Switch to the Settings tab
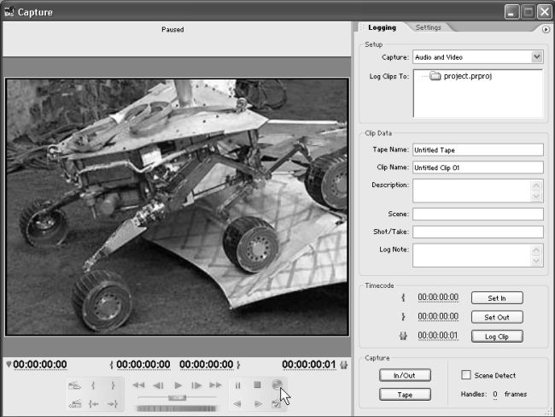This screenshot has width=555, height=417. point(428,27)
